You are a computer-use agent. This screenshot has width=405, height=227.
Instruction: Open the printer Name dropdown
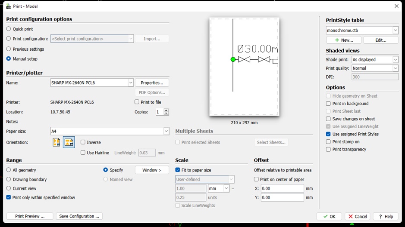pos(130,83)
